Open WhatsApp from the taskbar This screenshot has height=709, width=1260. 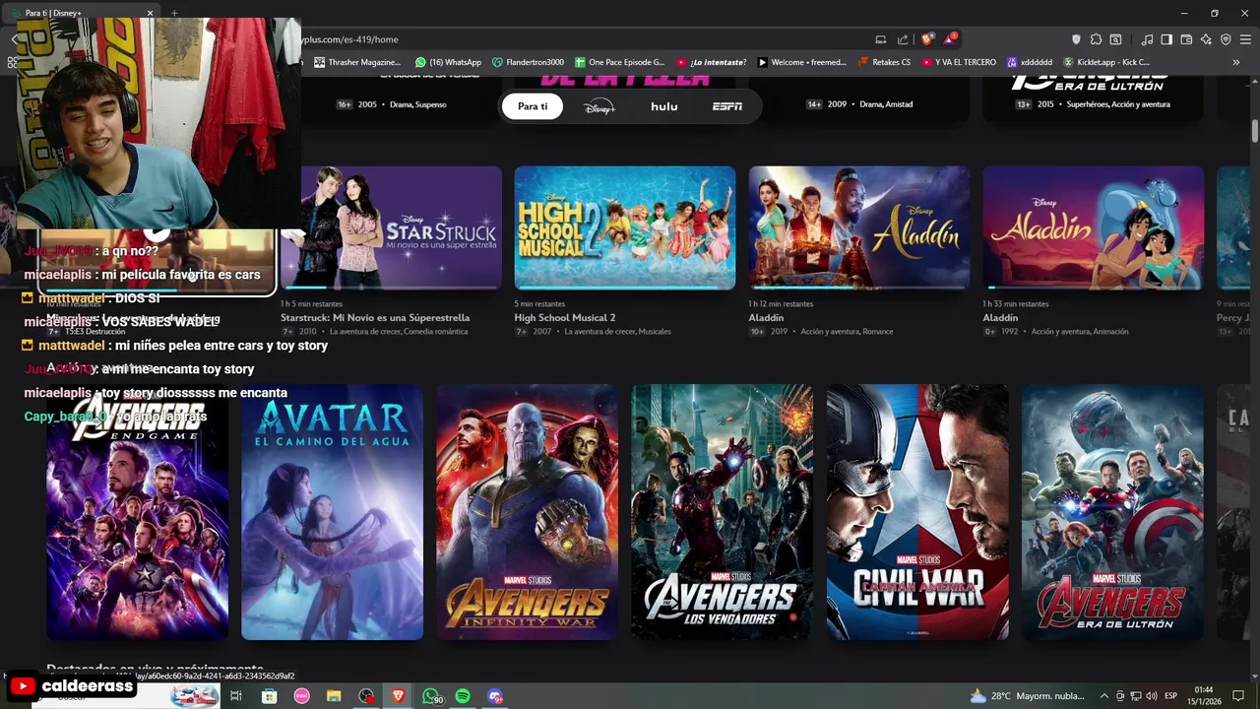pyautogui.click(x=431, y=696)
